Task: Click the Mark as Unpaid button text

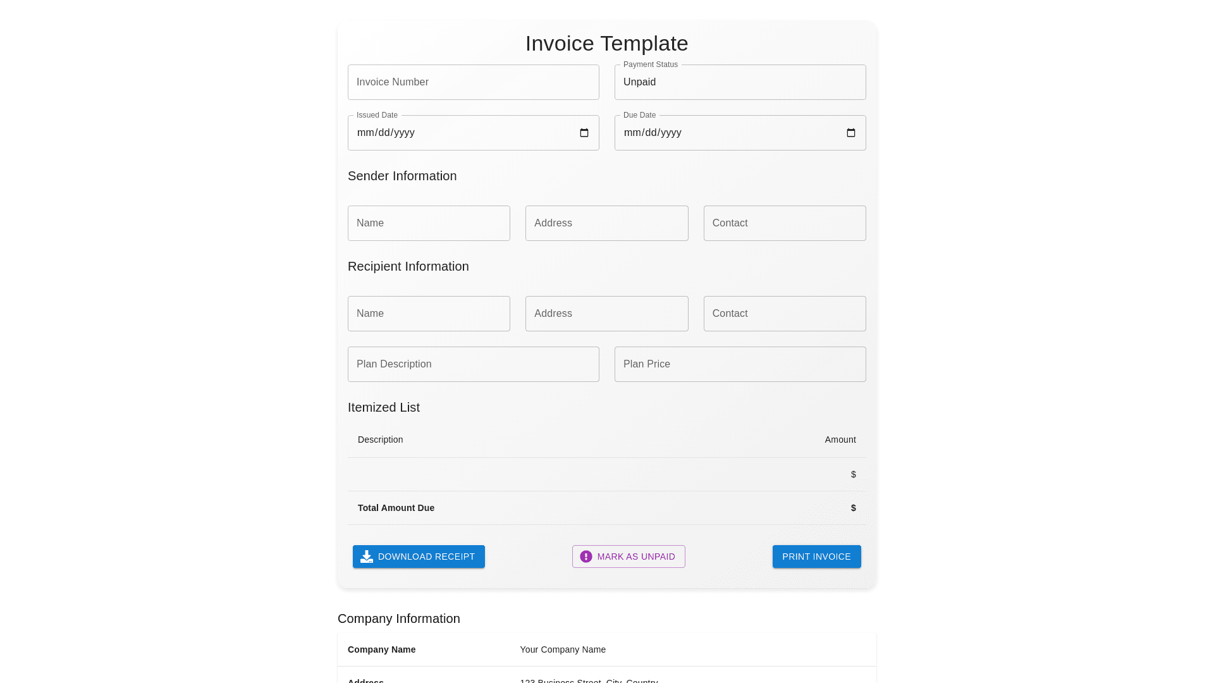Action: point(636,557)
